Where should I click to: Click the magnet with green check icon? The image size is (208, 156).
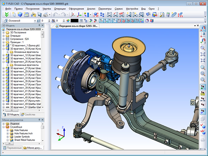click(203, 41)
